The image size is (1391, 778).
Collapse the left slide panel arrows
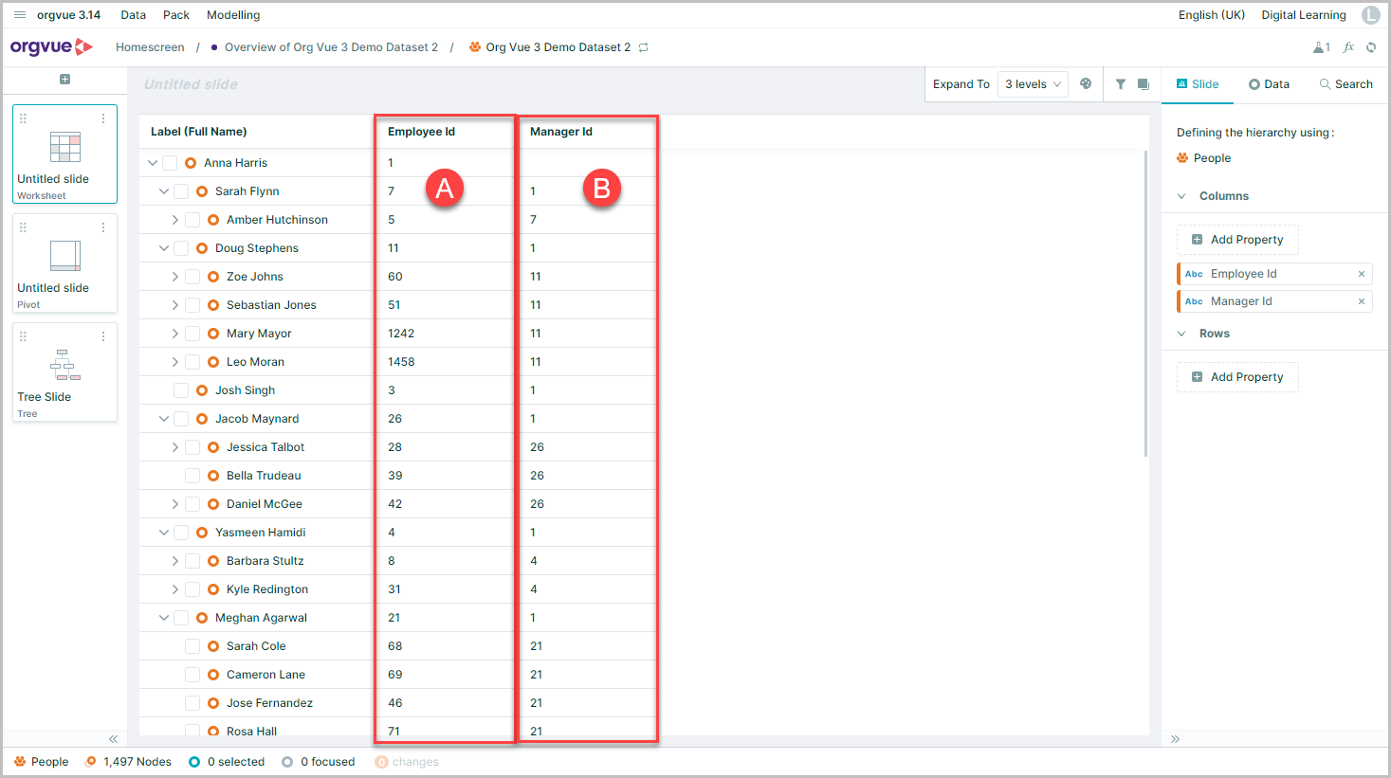113,739
